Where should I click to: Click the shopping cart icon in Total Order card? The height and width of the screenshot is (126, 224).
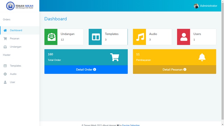coord(114,57)
